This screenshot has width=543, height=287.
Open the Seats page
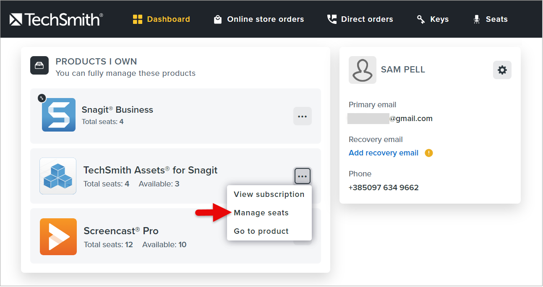[490, 19]
